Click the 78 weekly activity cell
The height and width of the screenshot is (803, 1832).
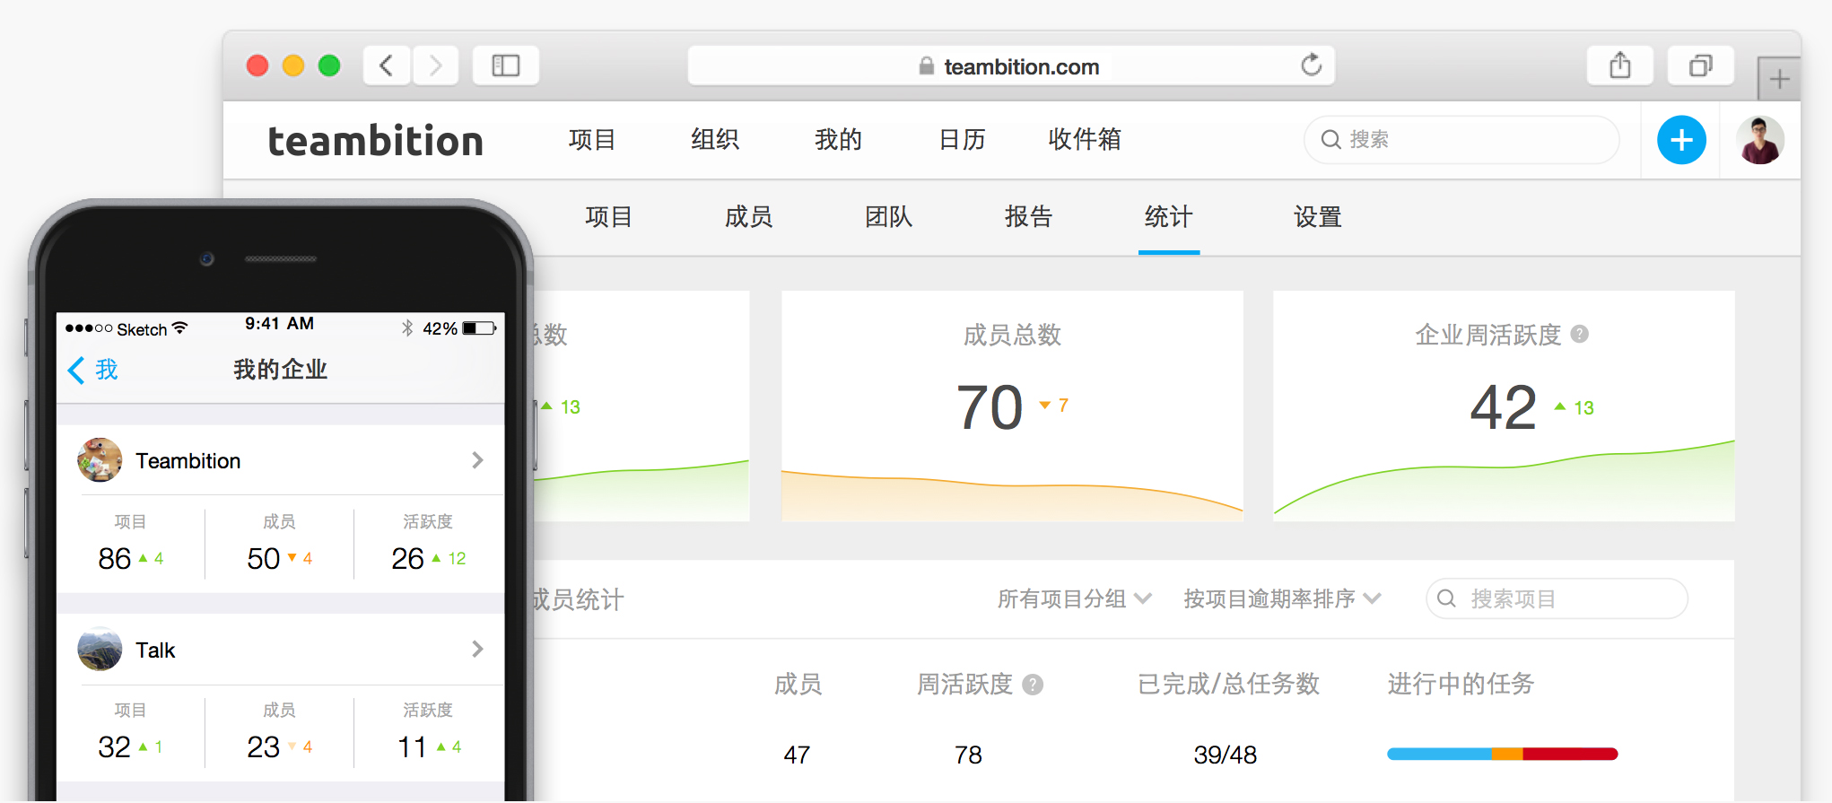(x=968, y=755)
